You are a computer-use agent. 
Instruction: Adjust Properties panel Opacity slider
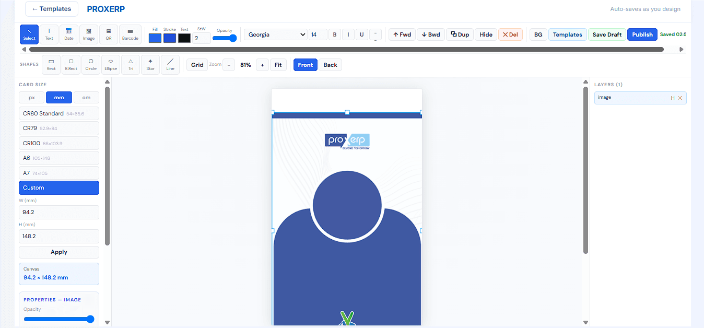pos(59,319)
